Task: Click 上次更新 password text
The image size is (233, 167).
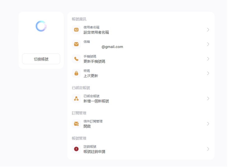Action: pos(91,76)
